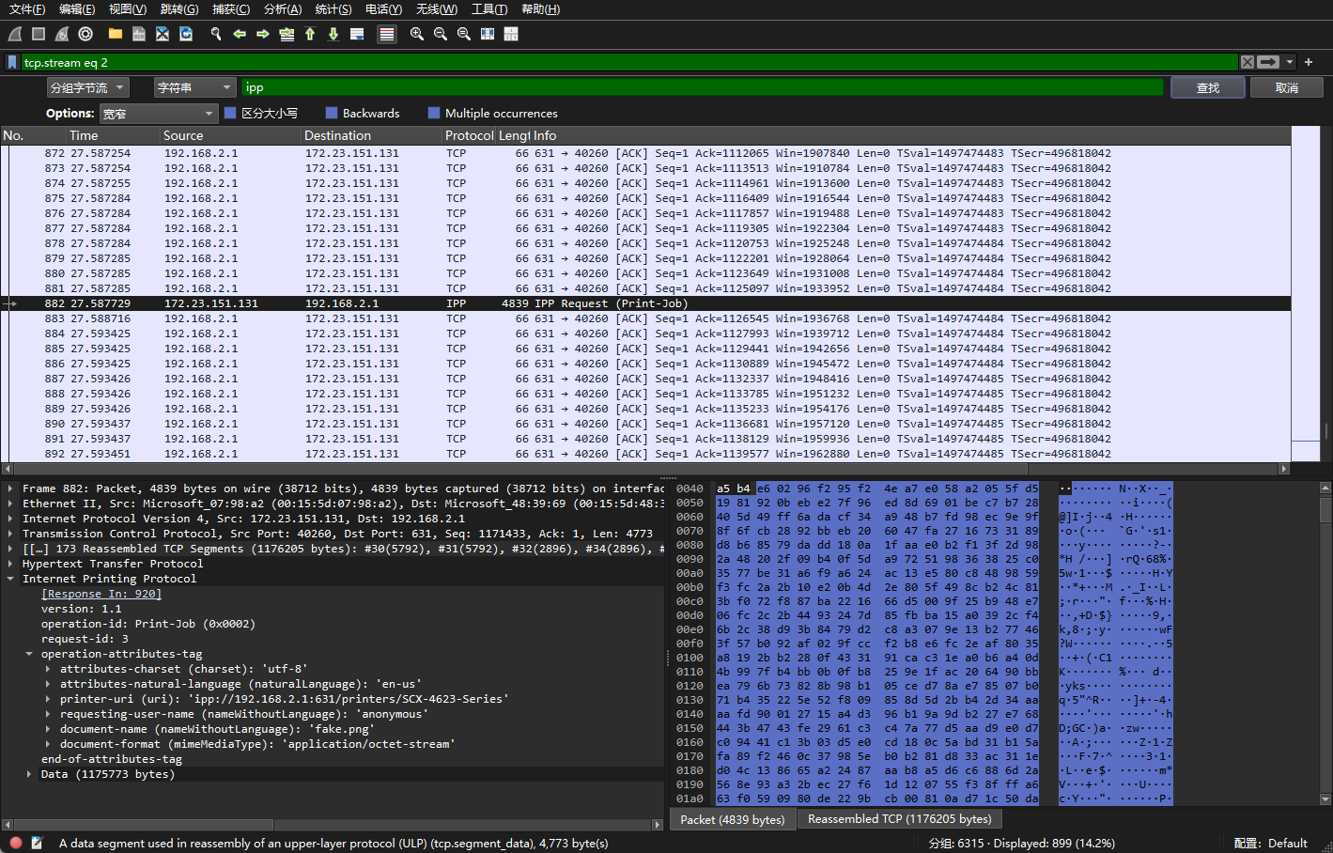Open the 宽窄 options dropdown
Image resolution: width=1333 pixels, height=853 pixels.
[159, 114]
